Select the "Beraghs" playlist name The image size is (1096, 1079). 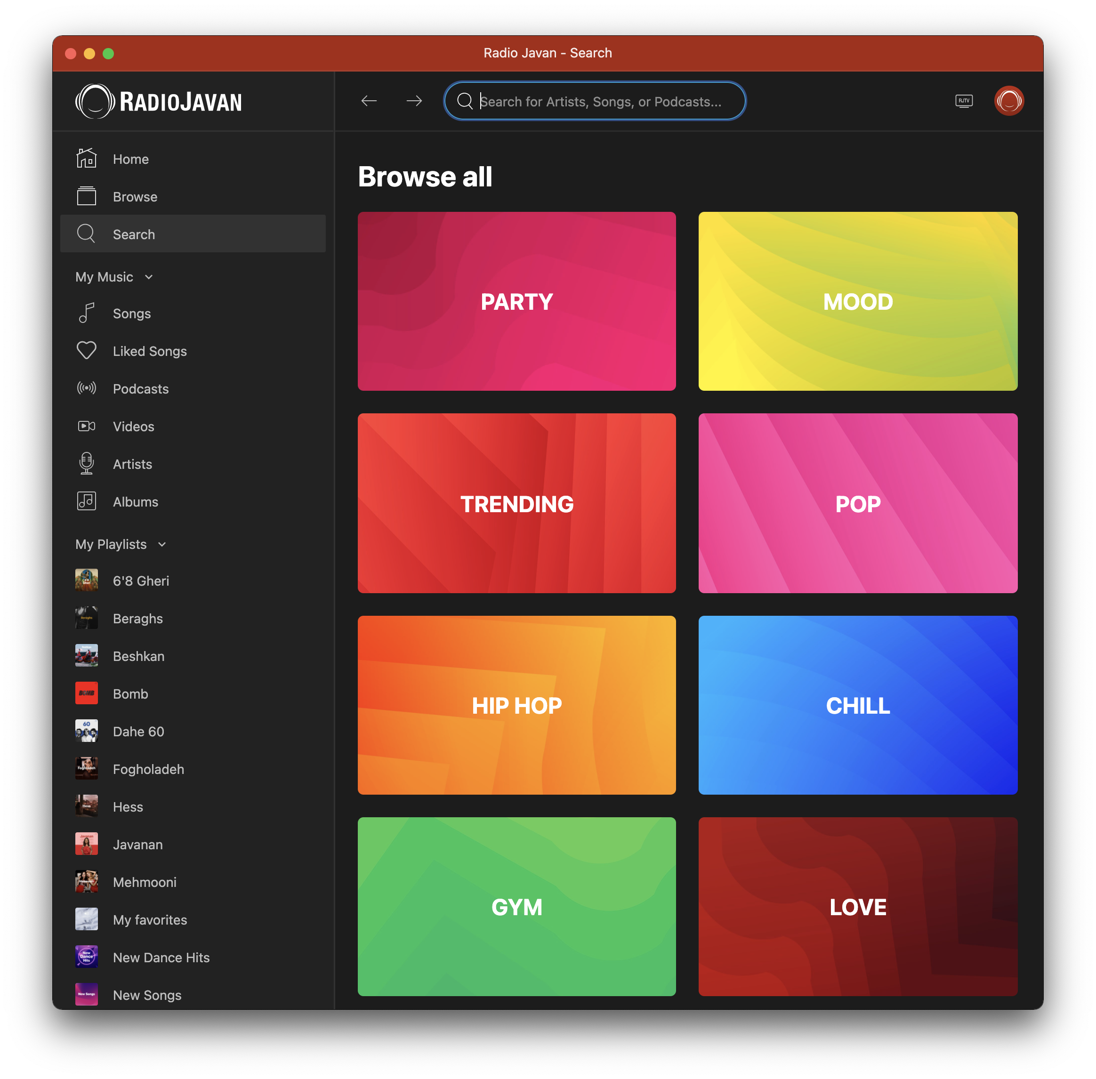pyautogui.click(x=138, y=618)
